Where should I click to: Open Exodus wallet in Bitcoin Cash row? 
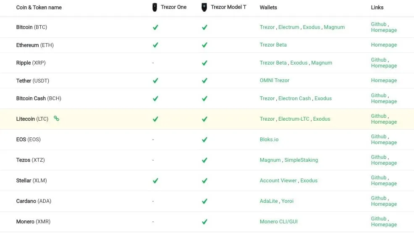323,98
